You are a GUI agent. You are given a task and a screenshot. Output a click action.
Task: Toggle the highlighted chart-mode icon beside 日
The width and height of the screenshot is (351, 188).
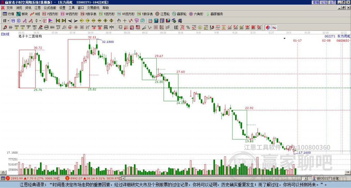[x=13, y=21]
